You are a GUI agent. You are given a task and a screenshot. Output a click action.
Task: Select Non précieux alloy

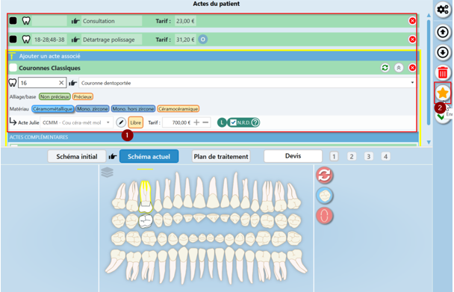(x=55, y=97)
